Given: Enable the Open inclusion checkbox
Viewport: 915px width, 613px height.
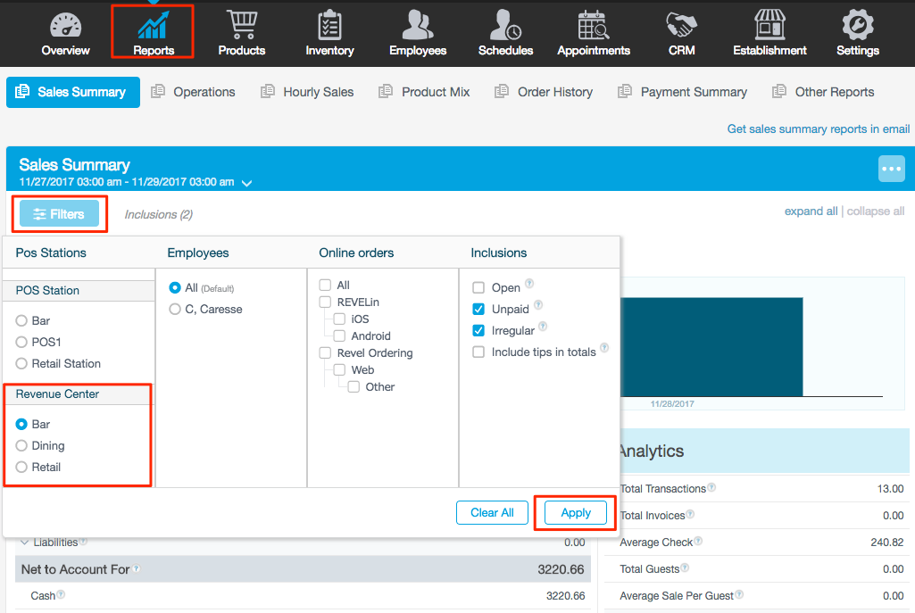Looking at the screenshot, I should click(478, 288).
